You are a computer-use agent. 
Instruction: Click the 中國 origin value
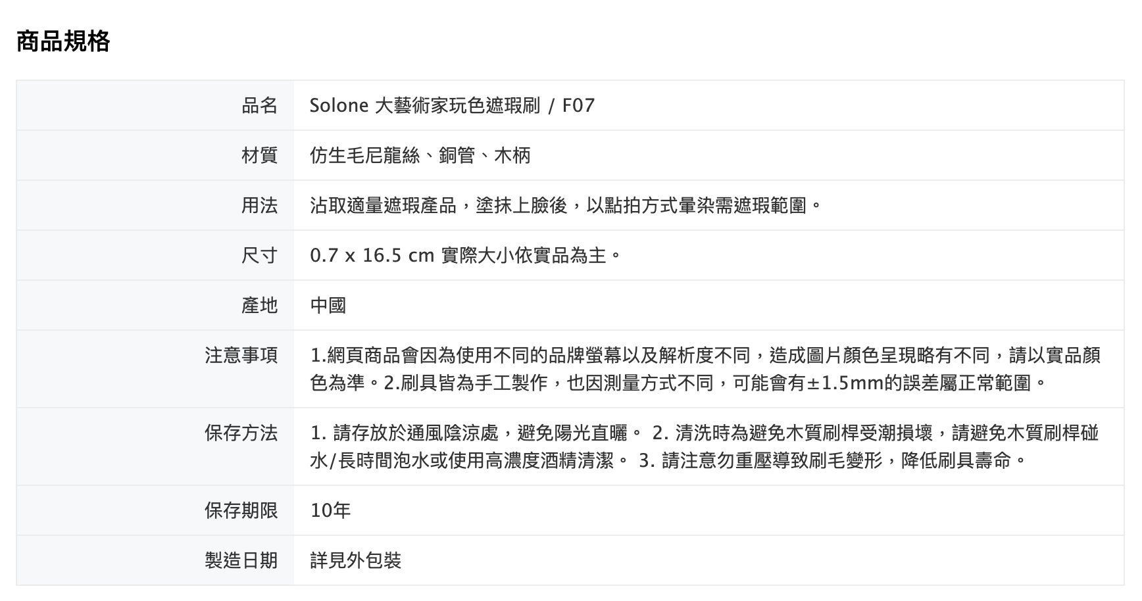328,306
